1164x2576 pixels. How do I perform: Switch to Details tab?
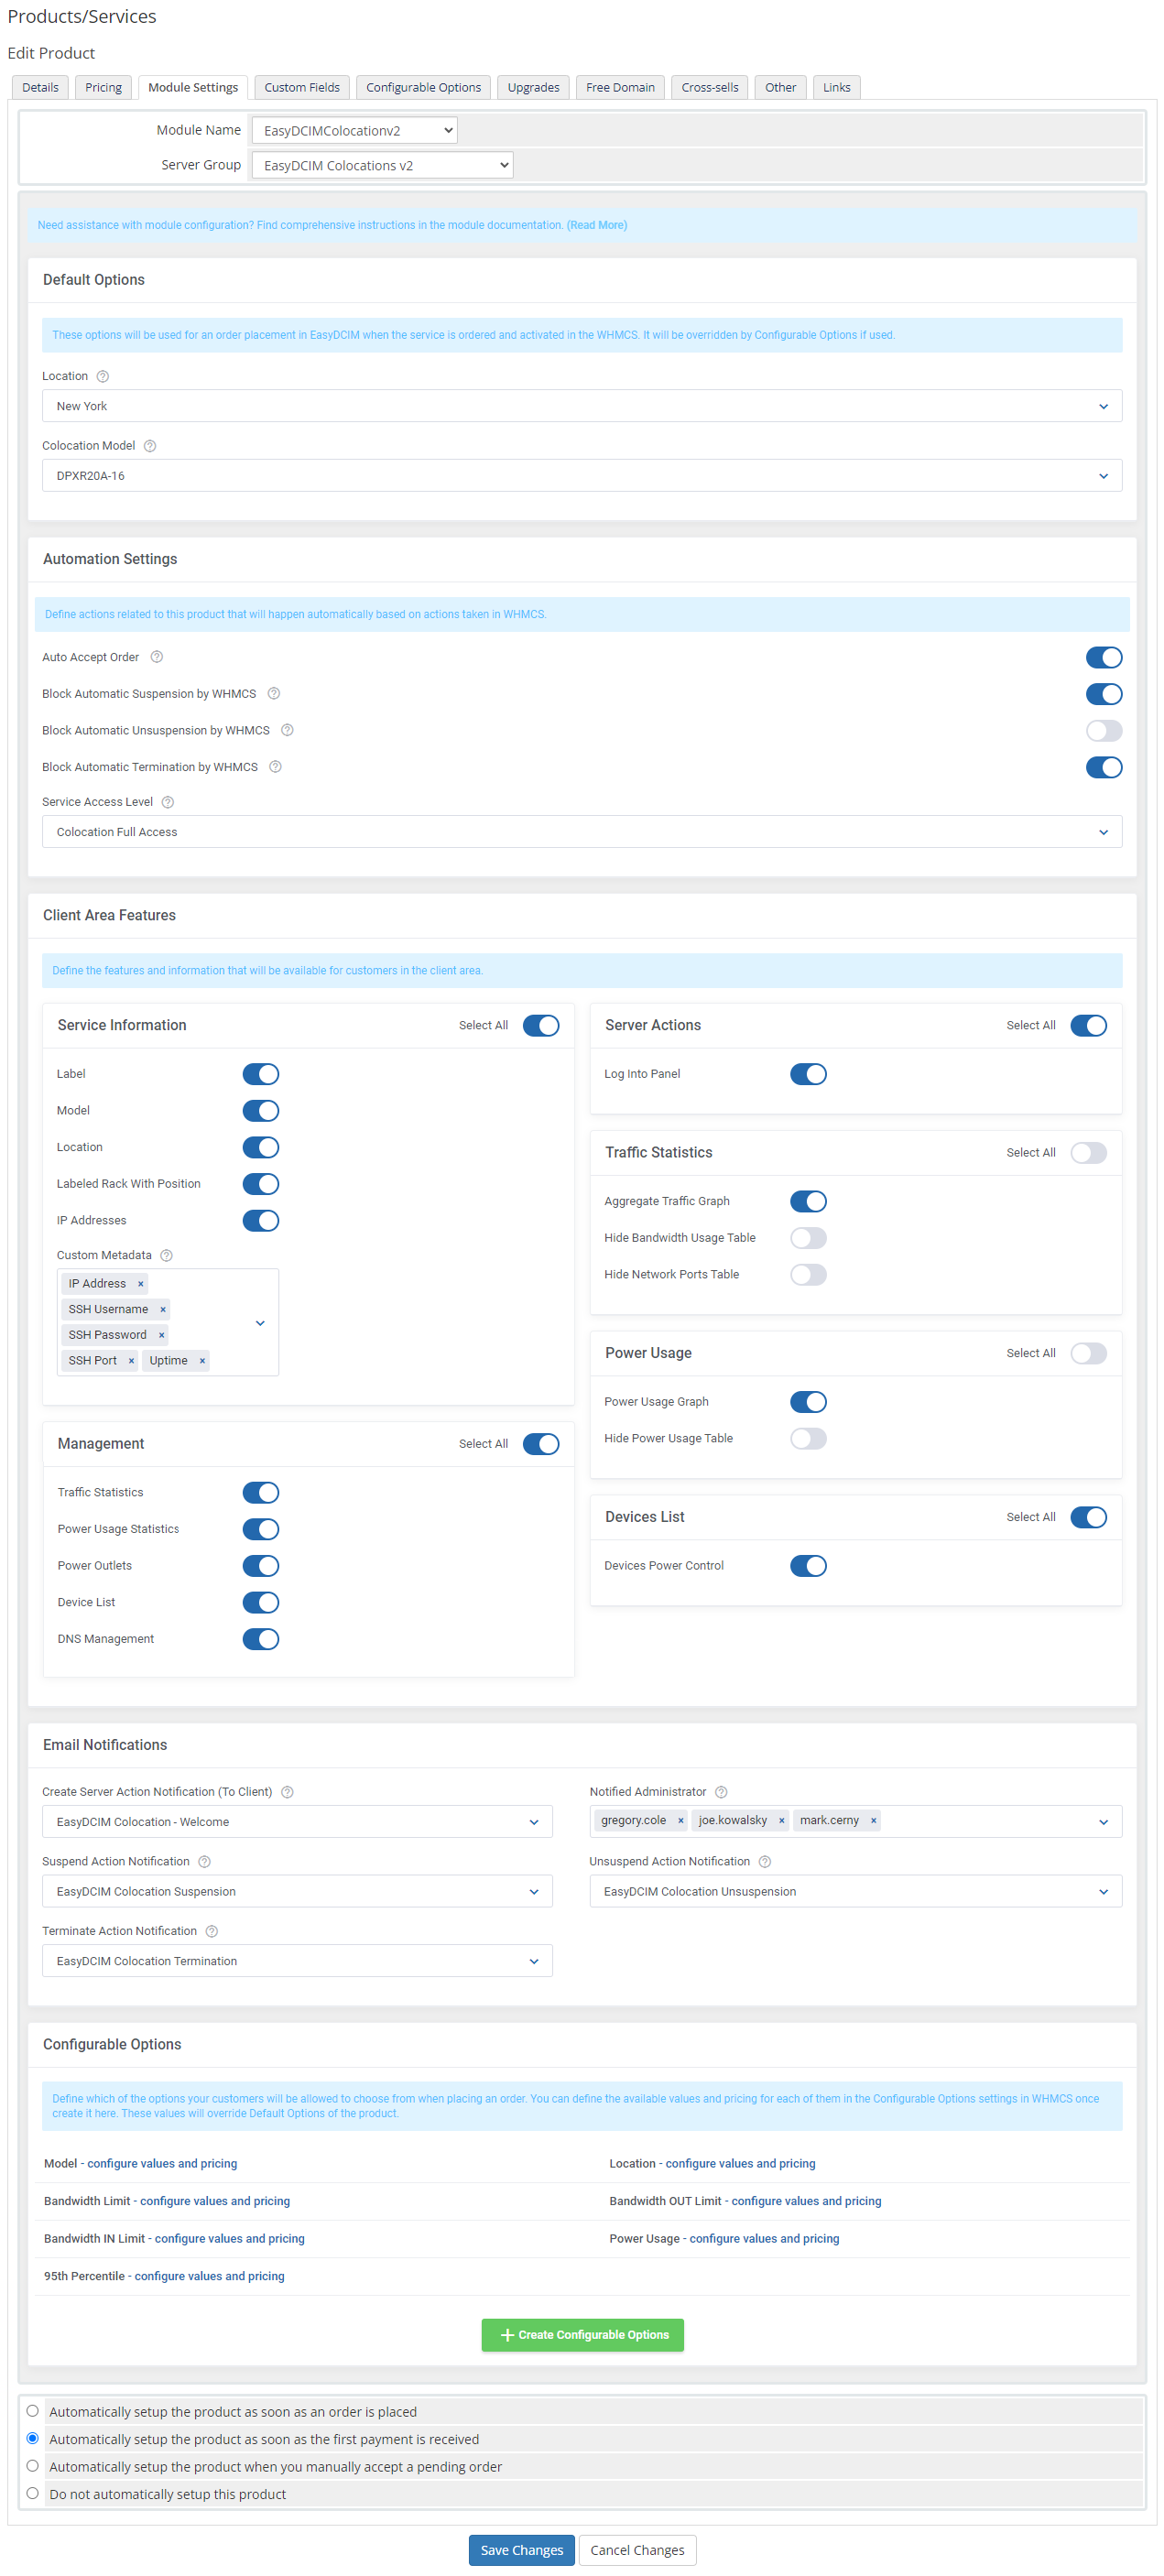coord(41,87)
